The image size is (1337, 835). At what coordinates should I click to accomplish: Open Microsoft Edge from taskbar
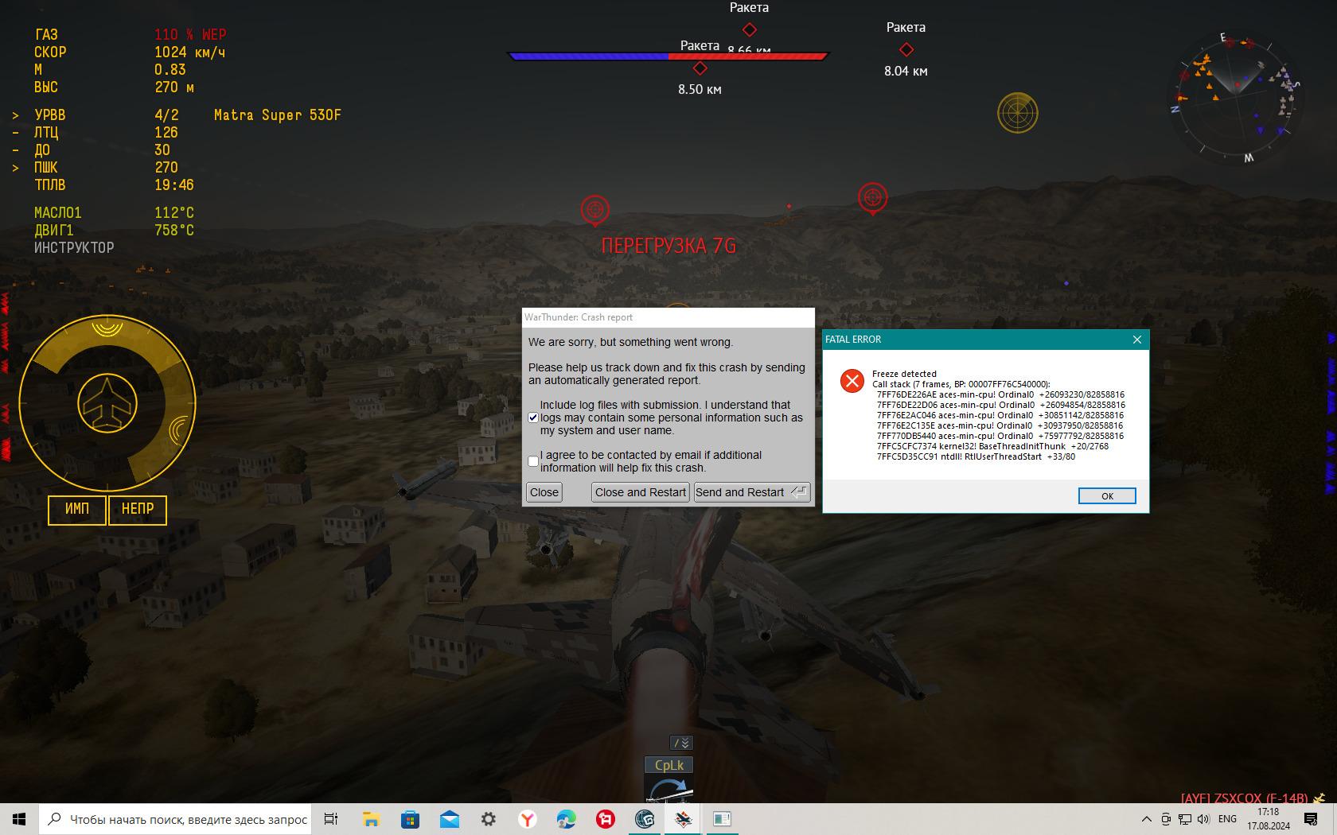pyautogui.click(x=567, y=819)
